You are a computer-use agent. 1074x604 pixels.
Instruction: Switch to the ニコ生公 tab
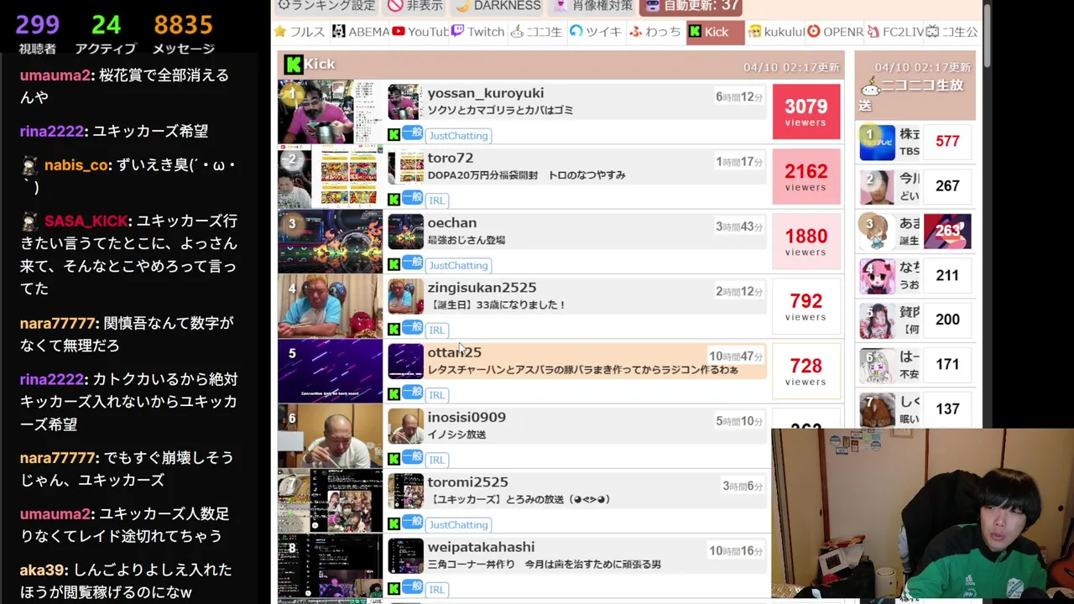click(x=951, y=32)
